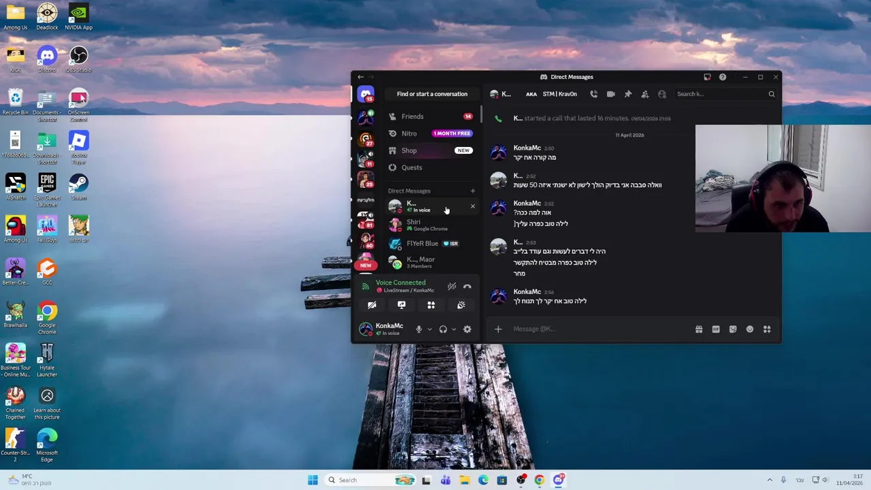Screen dimensions: 871x490
Task: Disconnect from the voice call
Action: tap(467, 287)
